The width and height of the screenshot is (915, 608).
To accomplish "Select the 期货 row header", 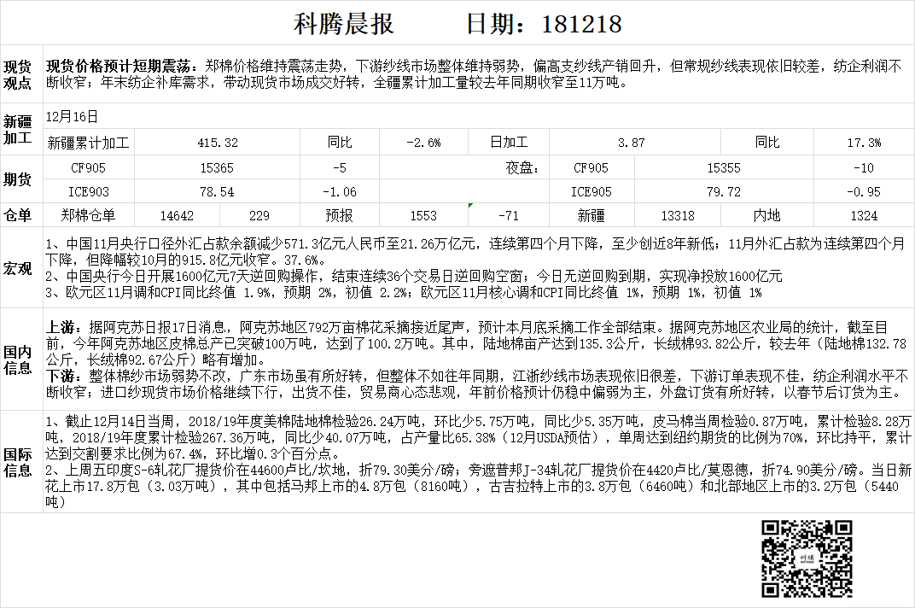I will click(x=19, y=179).
